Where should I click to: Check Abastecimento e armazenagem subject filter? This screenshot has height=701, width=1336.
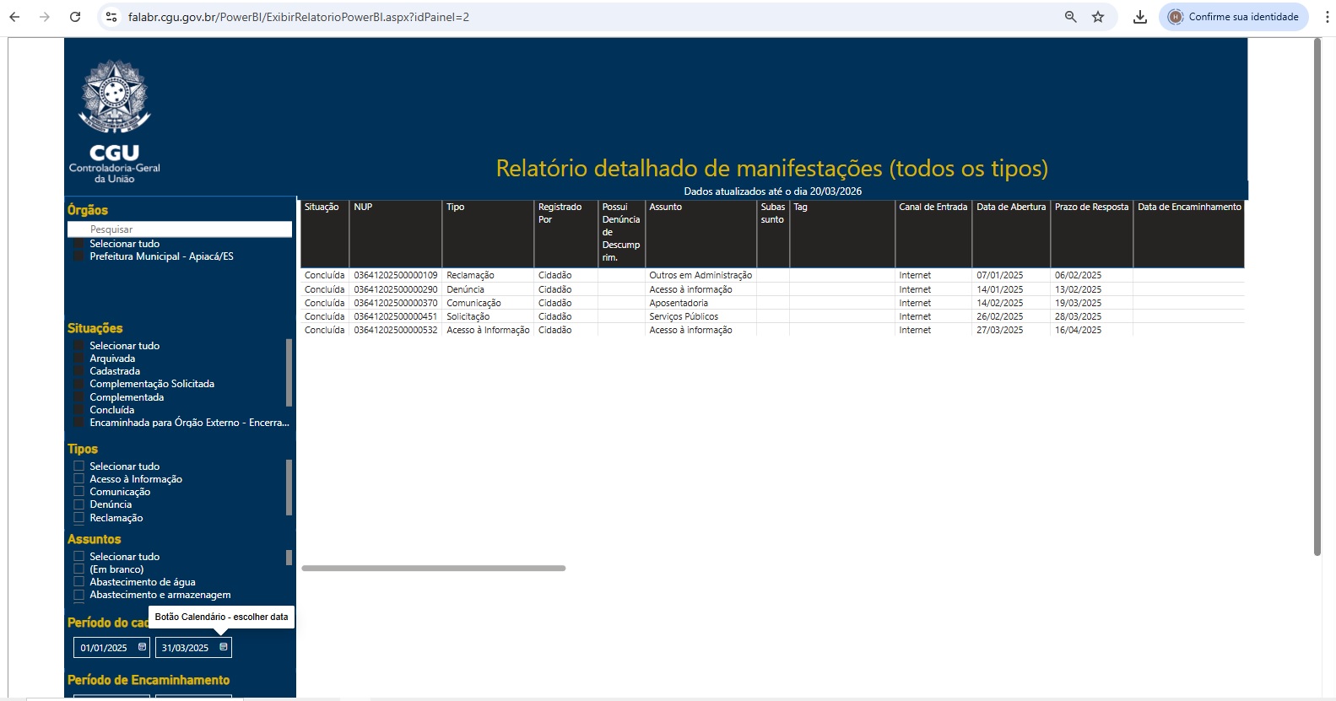click(79, 595)
